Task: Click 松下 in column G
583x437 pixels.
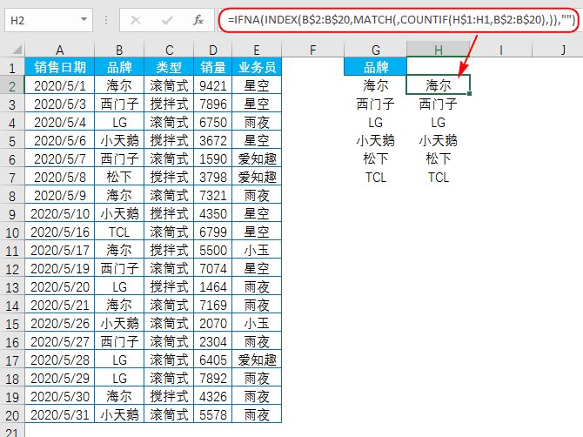Action: coord(376,158)
